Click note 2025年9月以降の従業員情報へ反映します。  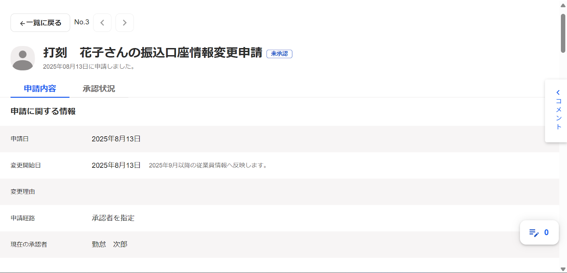click(209, 165)
